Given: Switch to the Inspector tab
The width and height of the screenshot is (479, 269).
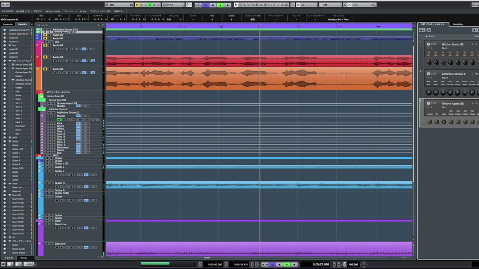Looking at the screenshot, I should (8, 24).
